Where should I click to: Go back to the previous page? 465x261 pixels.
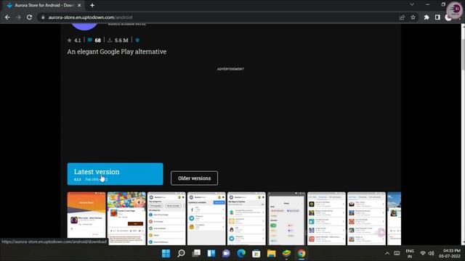point(7,17)
